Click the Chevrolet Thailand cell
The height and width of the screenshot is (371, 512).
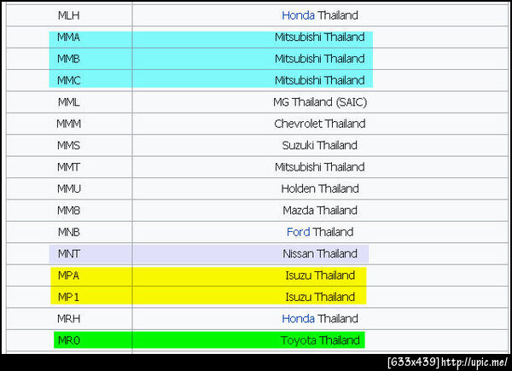coord(320,124)
